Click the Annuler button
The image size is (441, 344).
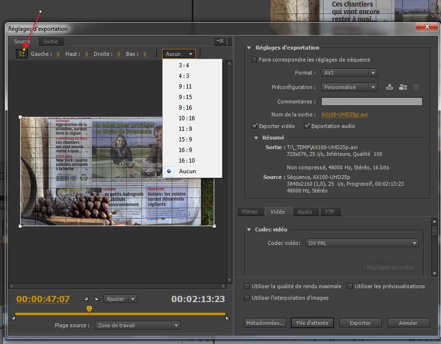point(408,323)
